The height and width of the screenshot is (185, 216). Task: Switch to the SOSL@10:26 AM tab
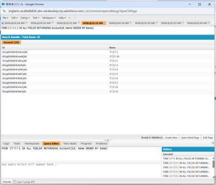coord(197,23)
